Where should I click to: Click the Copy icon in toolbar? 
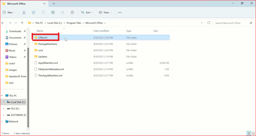click(33, 12)
